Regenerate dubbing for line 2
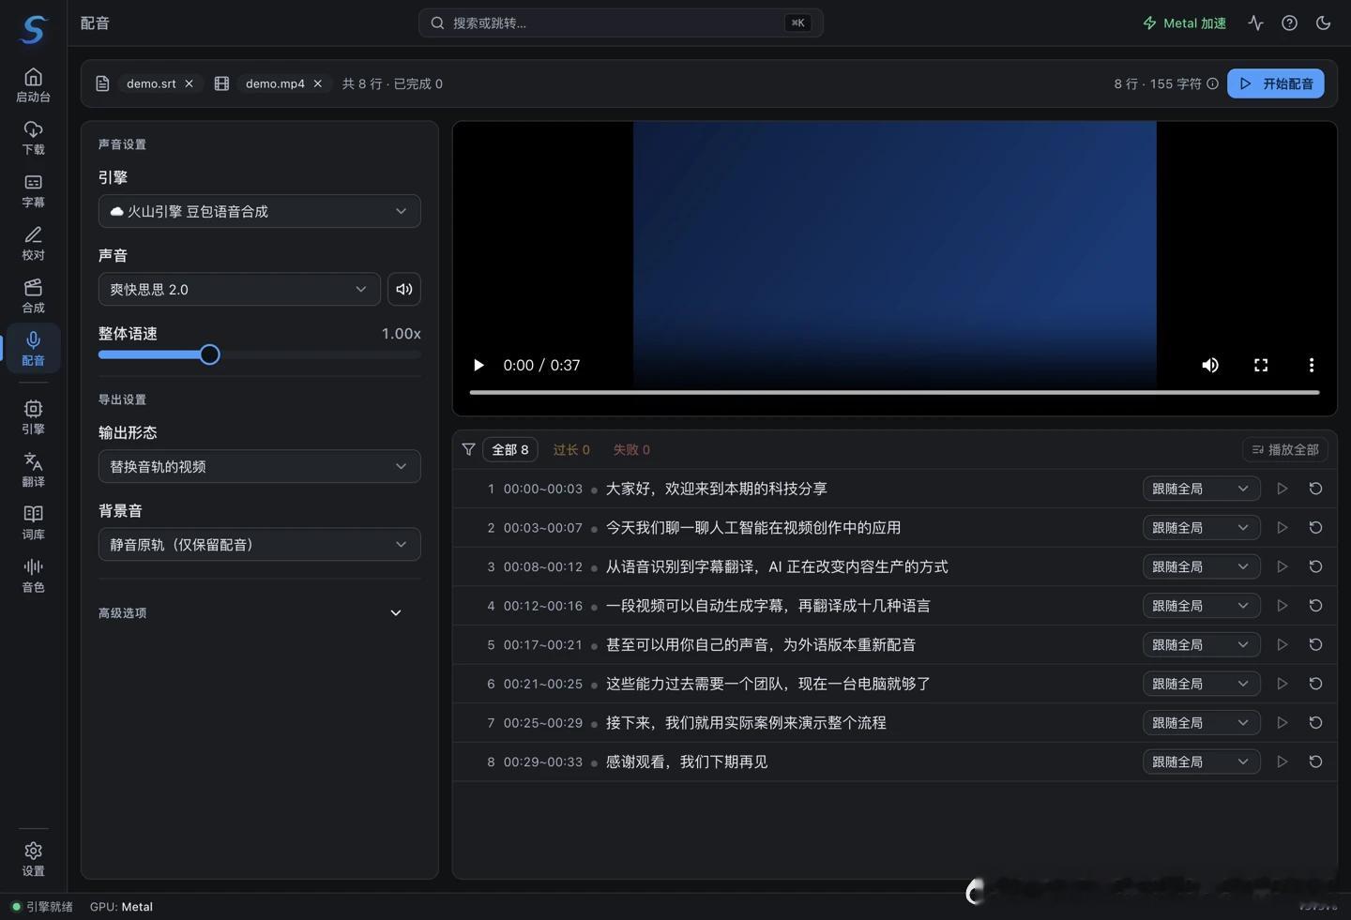 click(x=1315, y=528)
